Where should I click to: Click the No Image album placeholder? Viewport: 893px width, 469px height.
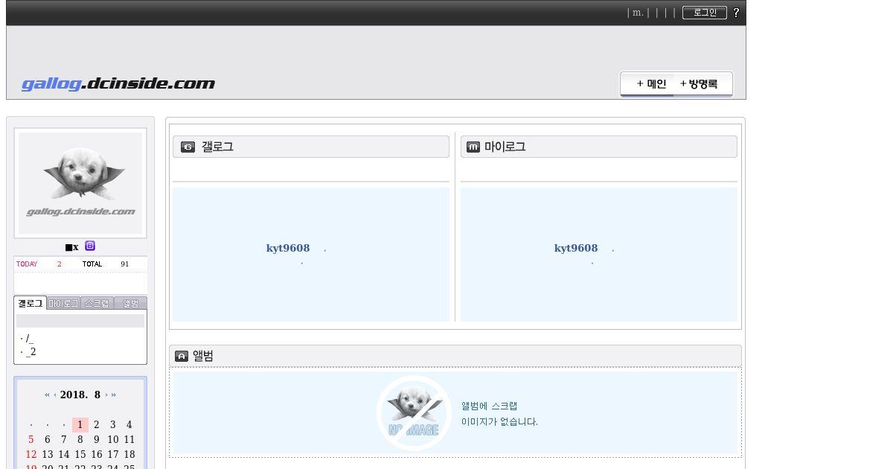pyautogui.click(x=414, y=412)
